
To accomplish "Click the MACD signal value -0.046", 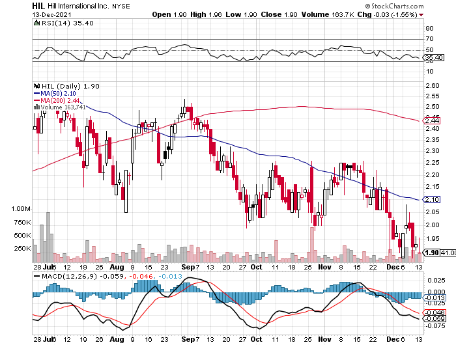I will click(141, 276).
